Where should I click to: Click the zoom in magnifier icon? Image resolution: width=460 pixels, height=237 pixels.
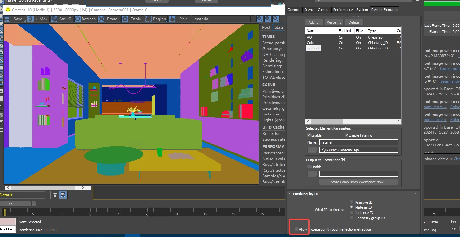260,19
